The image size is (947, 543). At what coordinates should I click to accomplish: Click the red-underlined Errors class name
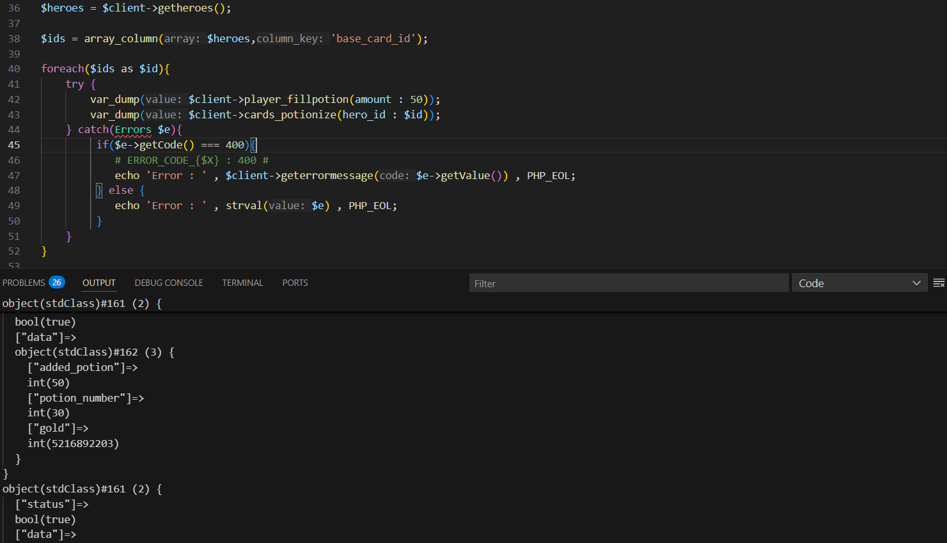pyautogui.click(x=133, y=130)
